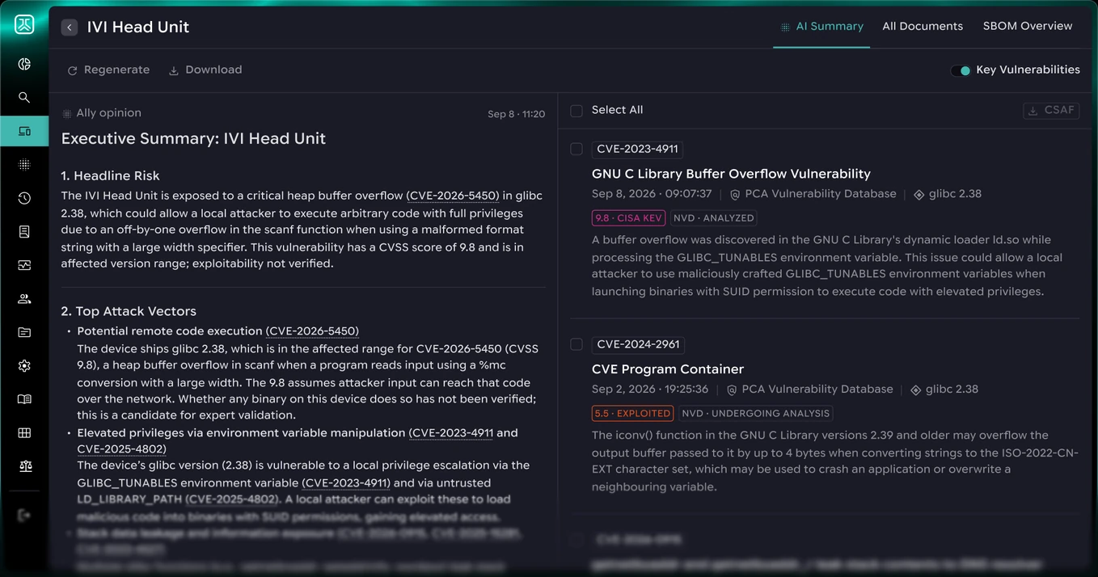Click the Download button
This screenshot has width=1098, height=577.
(205, 70)
